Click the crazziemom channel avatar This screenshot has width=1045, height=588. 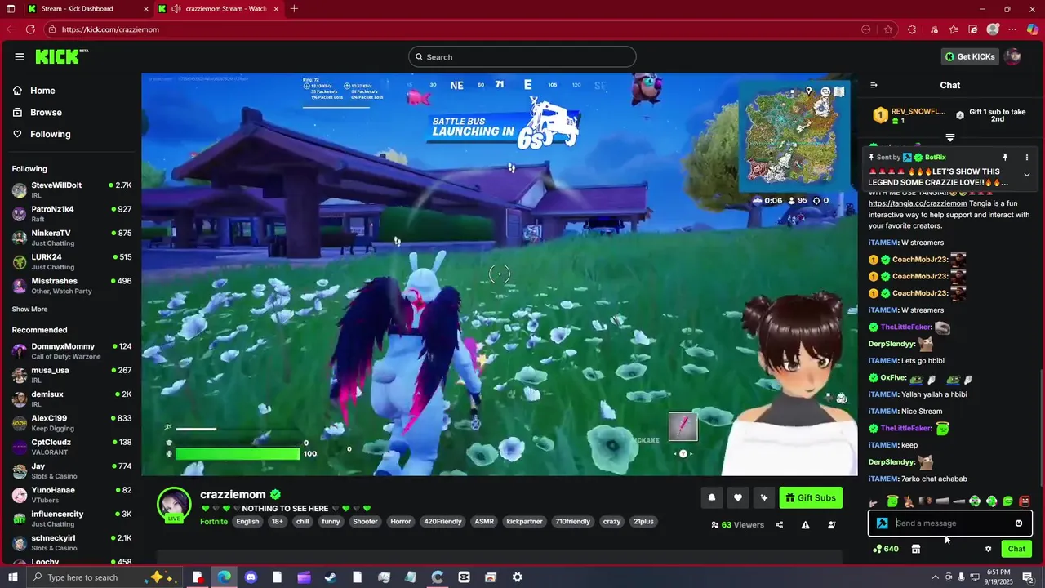[x=174, y=505]
